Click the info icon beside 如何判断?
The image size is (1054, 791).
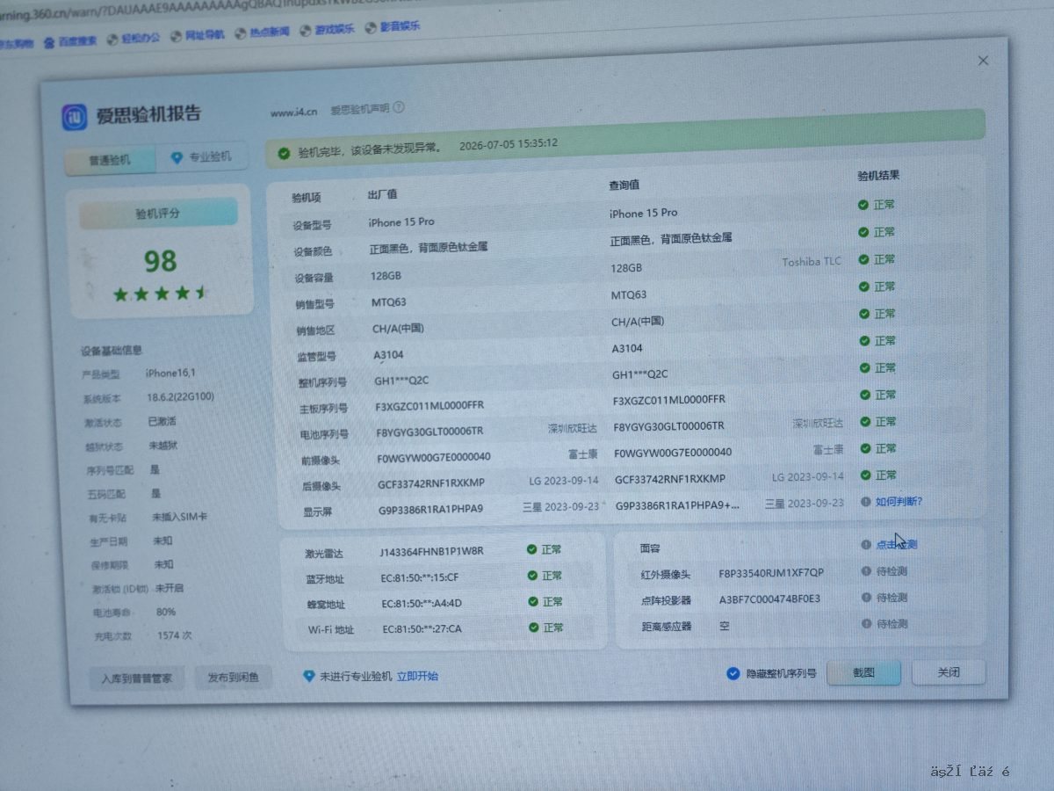click(864, 501)
